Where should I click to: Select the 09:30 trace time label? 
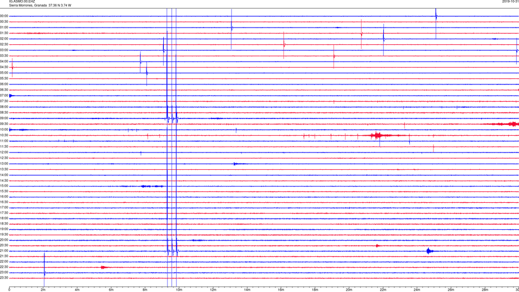[4, 124]
